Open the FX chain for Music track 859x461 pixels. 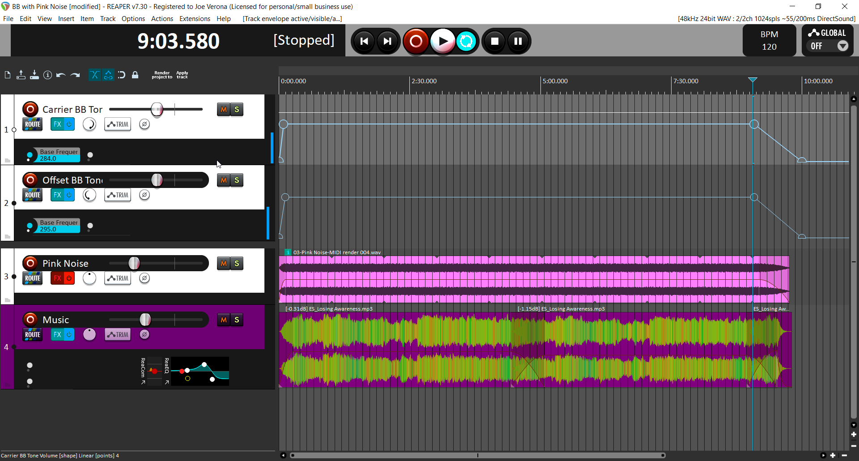pyautogui.click(x=57, y=335)
